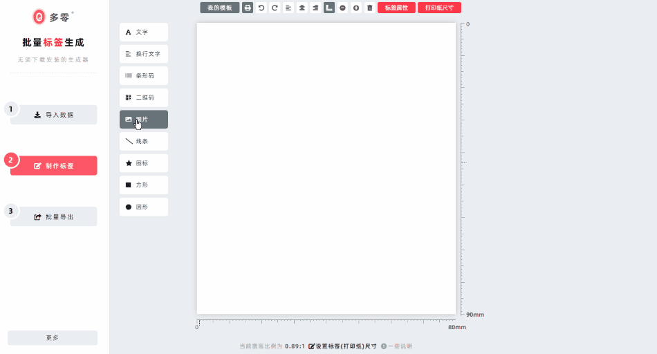Center-align selected elements
The height and width of the screenshot is (354, 657).
click(x=302, y=8)
